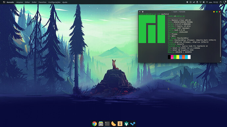Click the 'WM Theme: PearDarkBlur' line
The width and height of the screenshot is (227, 127).
click(x=178, y=38)
